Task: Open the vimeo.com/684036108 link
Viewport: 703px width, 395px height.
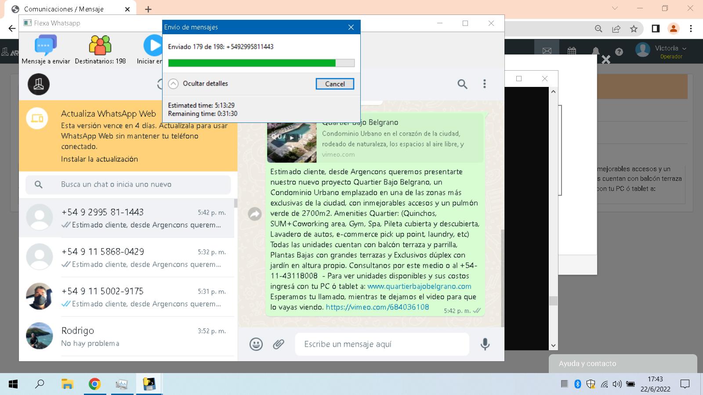Action: (x=377, y=307)
